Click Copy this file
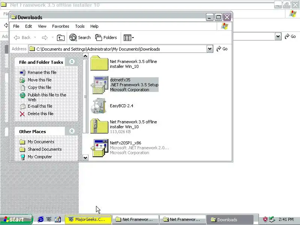This screenshot has width=300, height=225. (39, 87)
